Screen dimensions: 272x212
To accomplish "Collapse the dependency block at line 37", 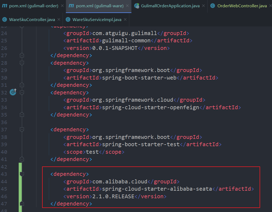I will click(22, 129).
